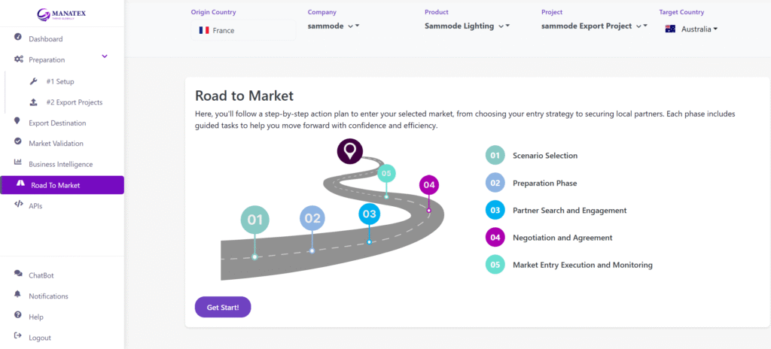
Task: Click the Notifications bell icon
Action: click(18, 296)
